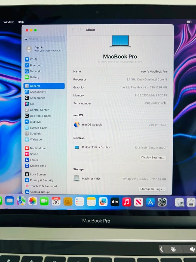
Task: Select Network in the sidebar
Action: click(33, 71)
